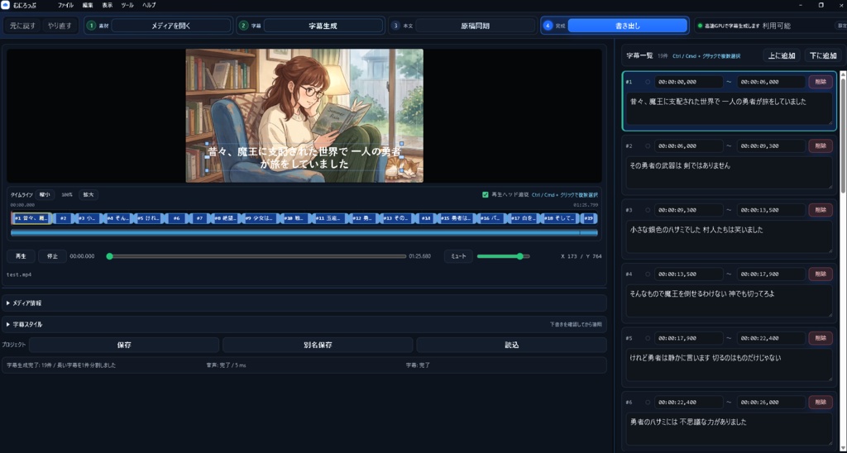Delete subtitle #2 with 削除
This screenshot has height=453, width=847.
coord(820,145)
